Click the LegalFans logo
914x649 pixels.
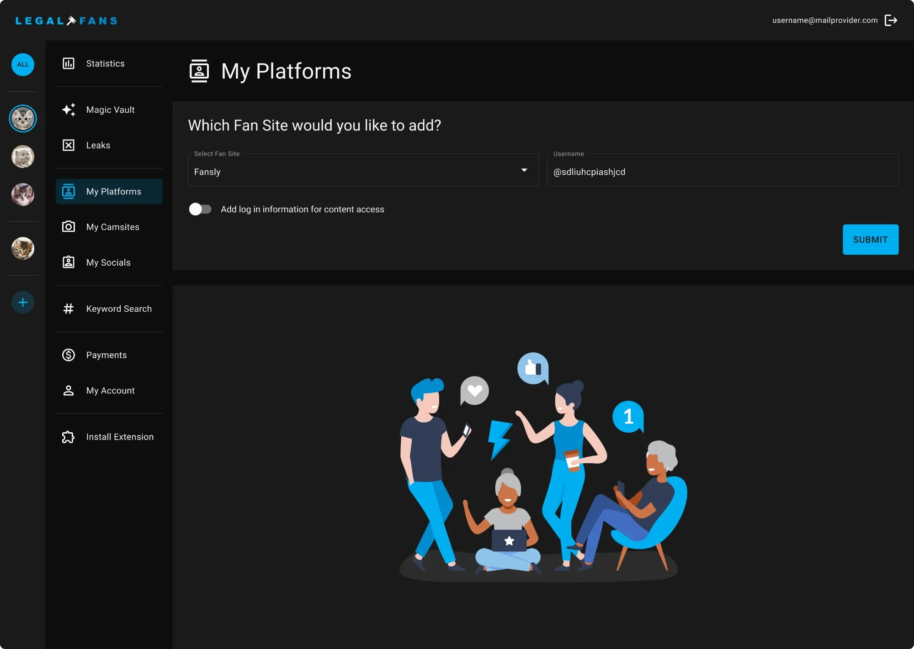pos(66,21)
